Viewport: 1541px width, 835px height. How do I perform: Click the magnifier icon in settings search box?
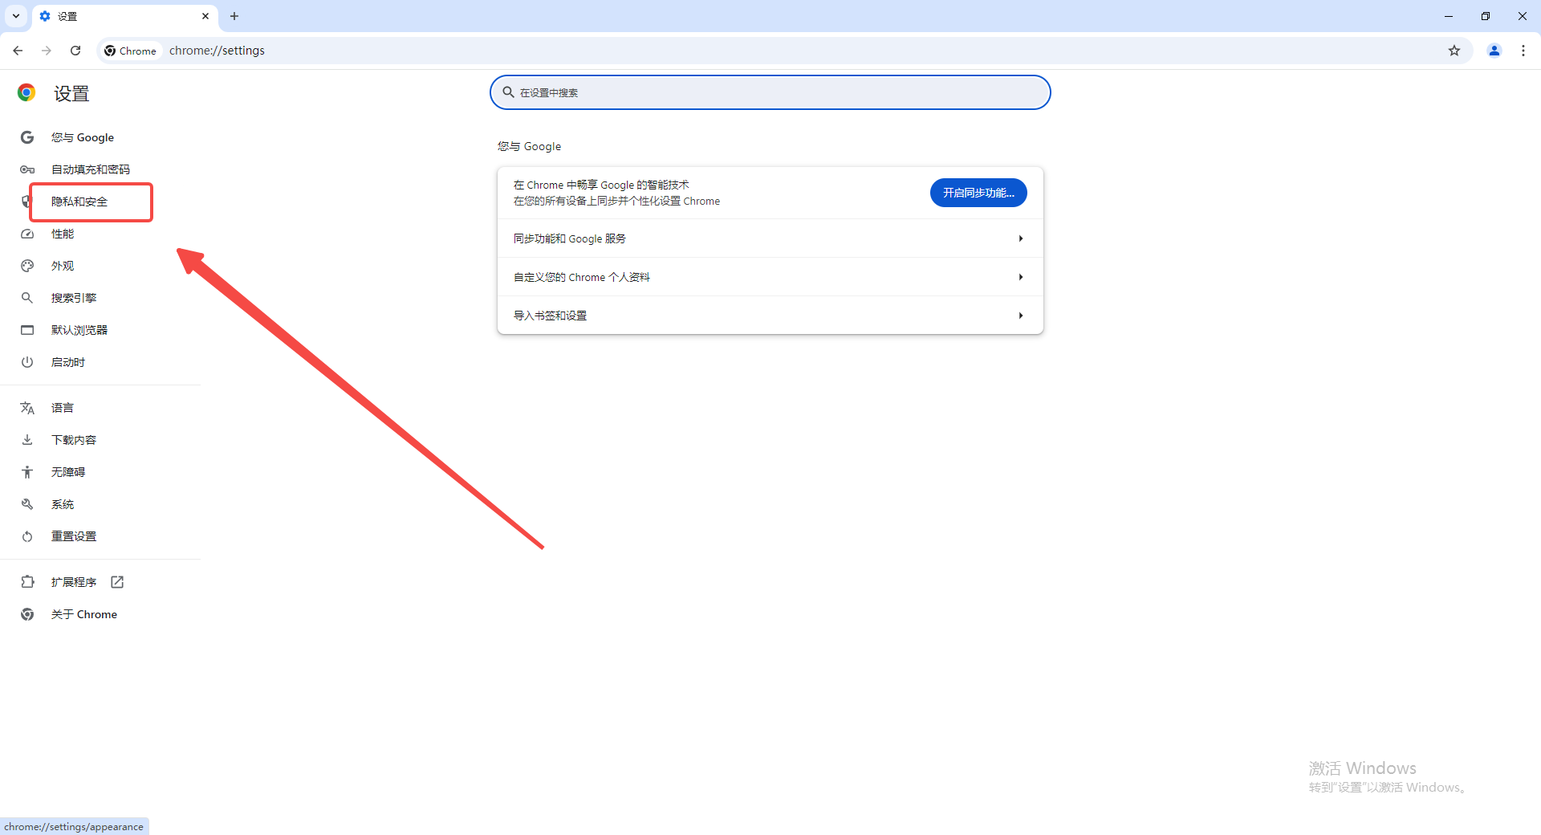(x=508, y=92)
